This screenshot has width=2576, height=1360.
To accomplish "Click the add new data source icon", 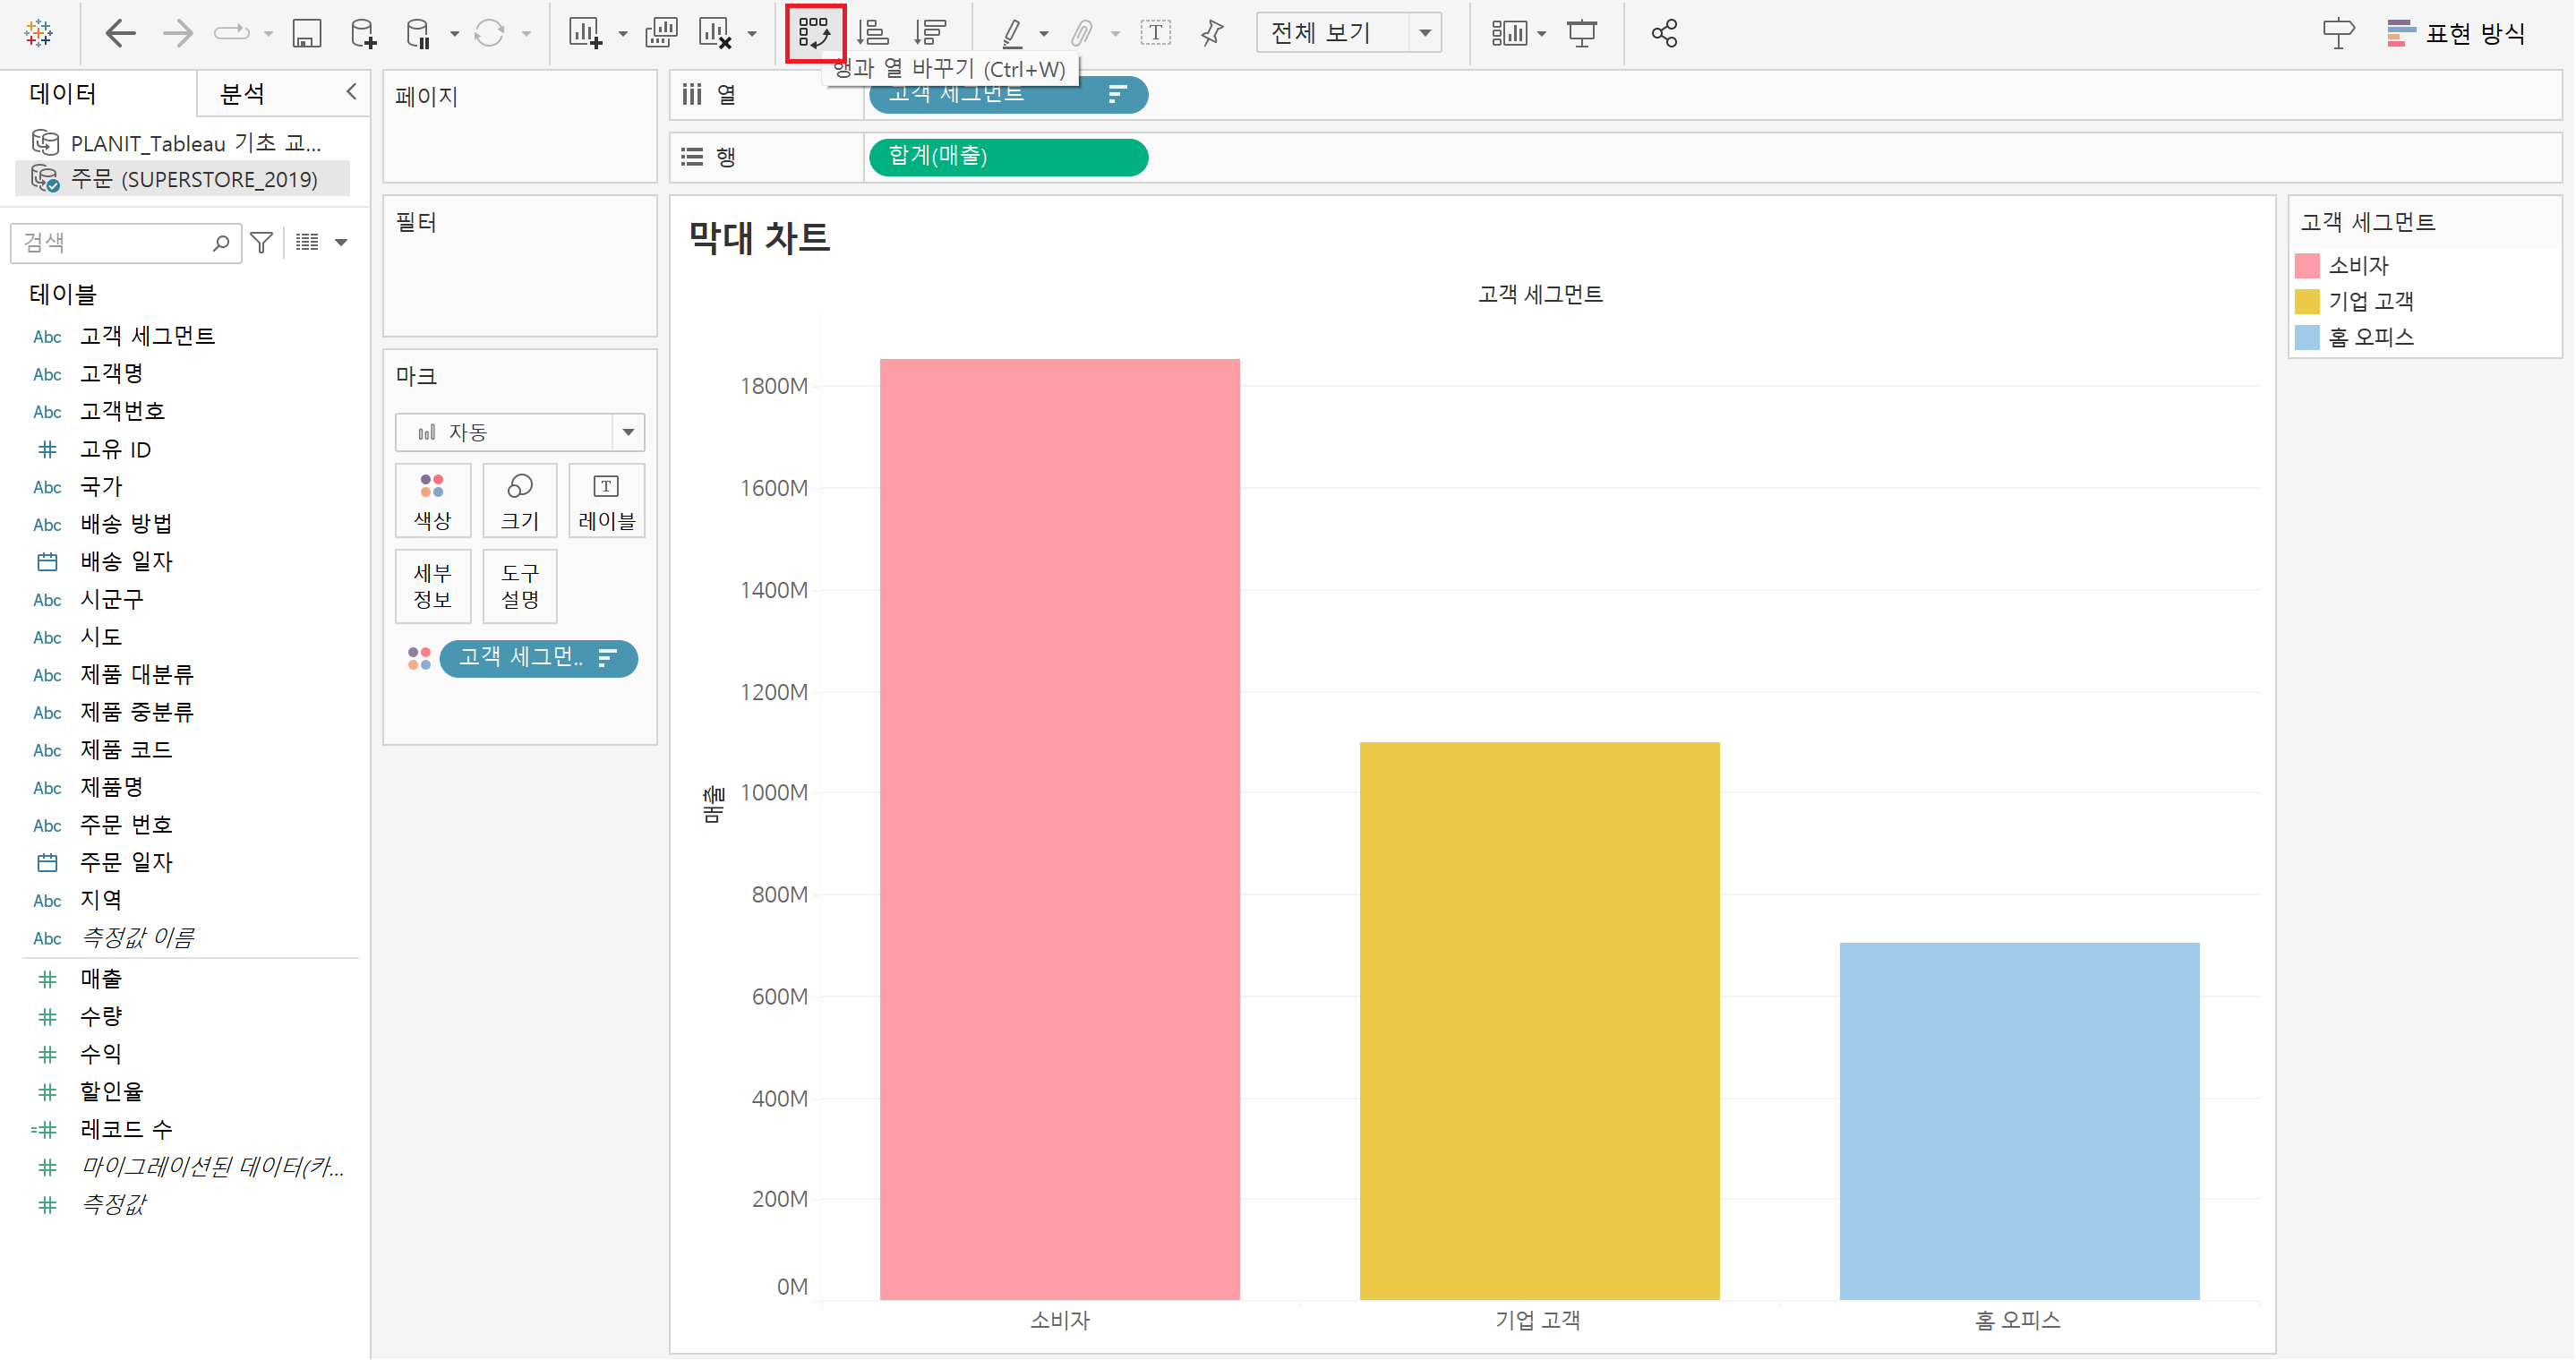I will tap(363, 33).
